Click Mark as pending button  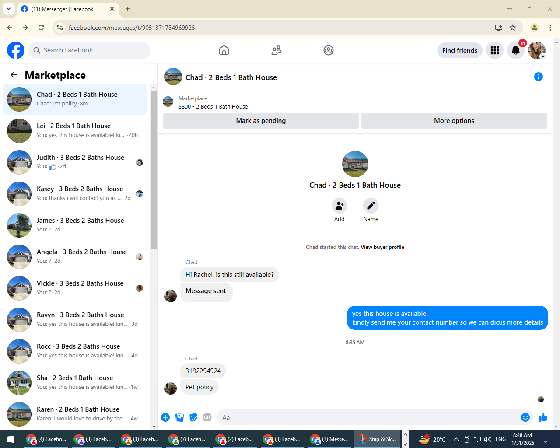point(261,121)
